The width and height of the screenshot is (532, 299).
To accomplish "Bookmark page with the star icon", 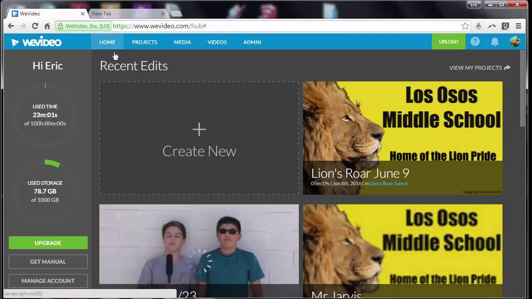I will (x=465, y=26).
